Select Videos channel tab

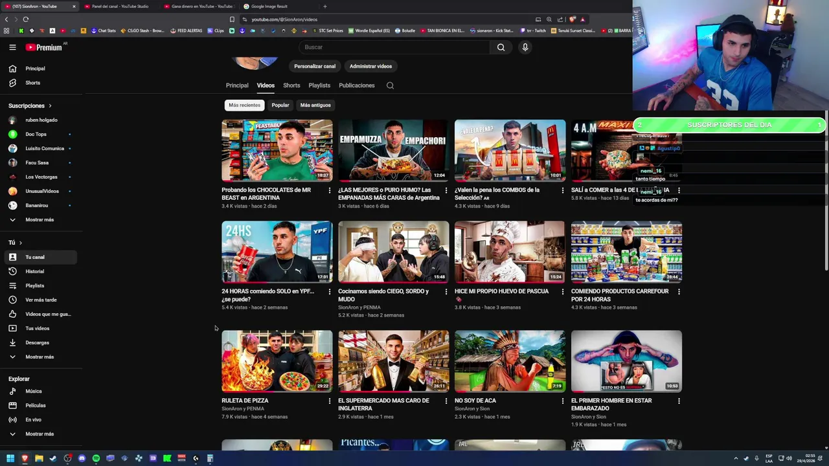(266, 85)
